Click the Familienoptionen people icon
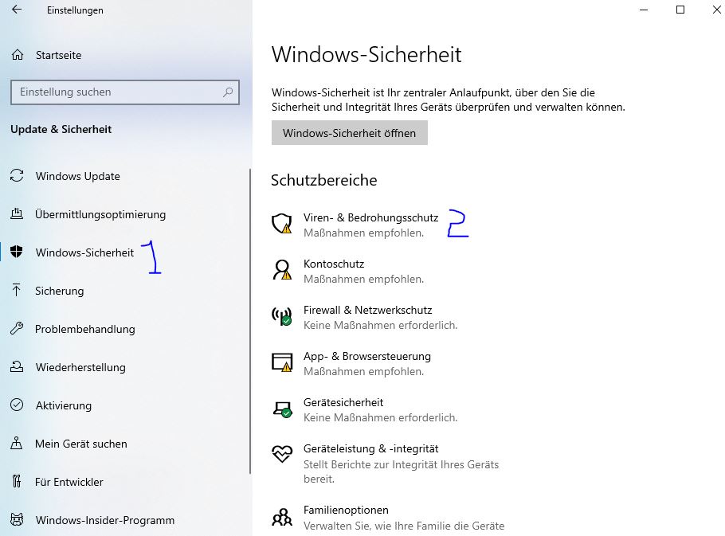Image resolution: width=725 pixels, height=536 pixels. point(281,518)
